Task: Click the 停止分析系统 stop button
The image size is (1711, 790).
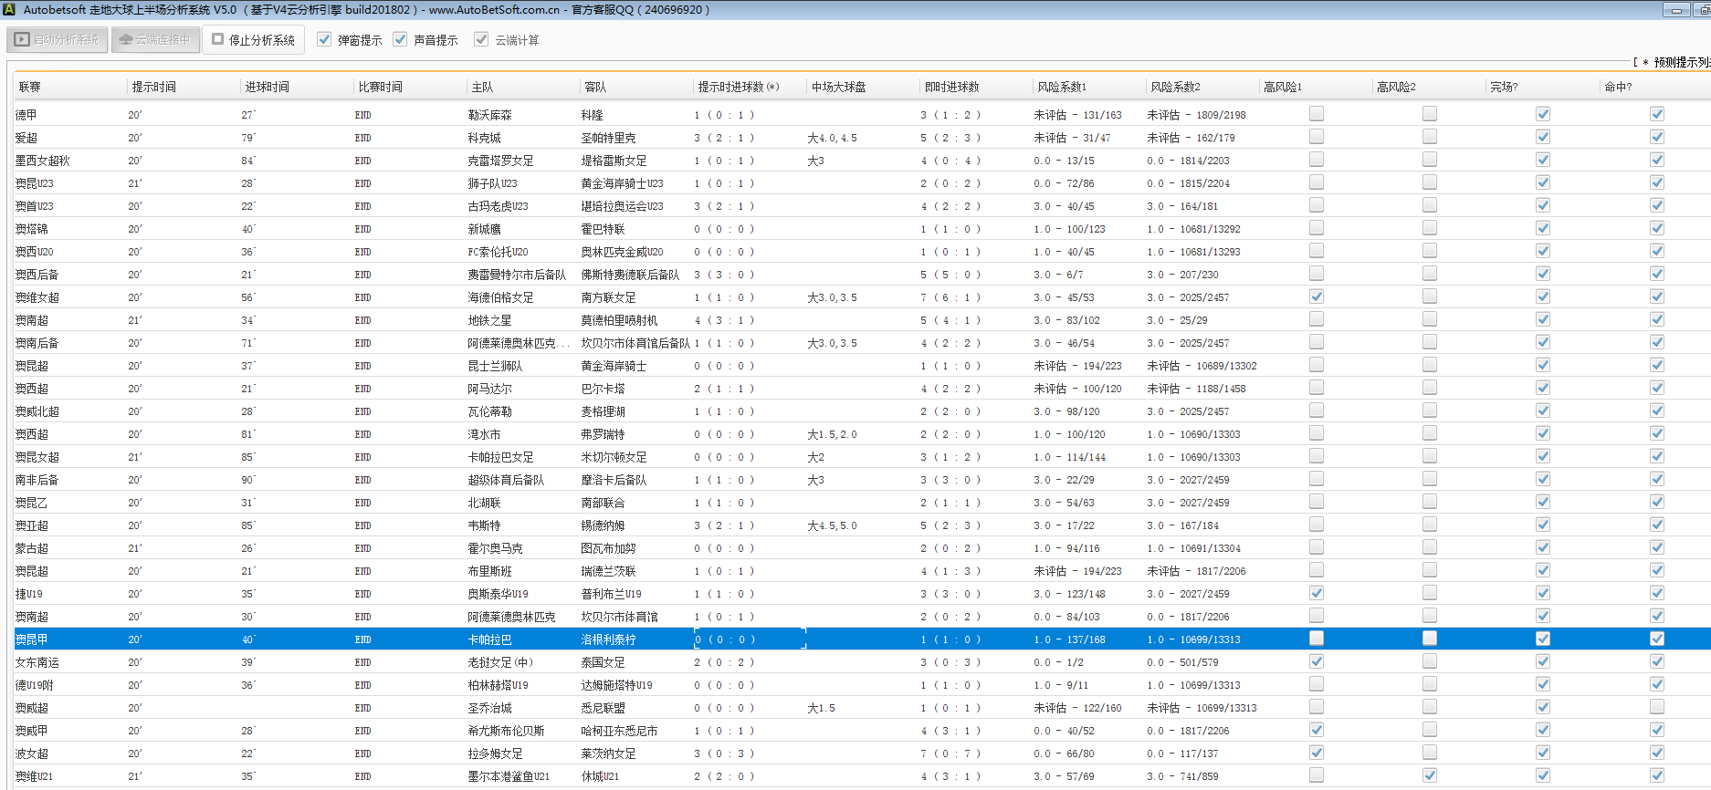Action: point(253,40)
